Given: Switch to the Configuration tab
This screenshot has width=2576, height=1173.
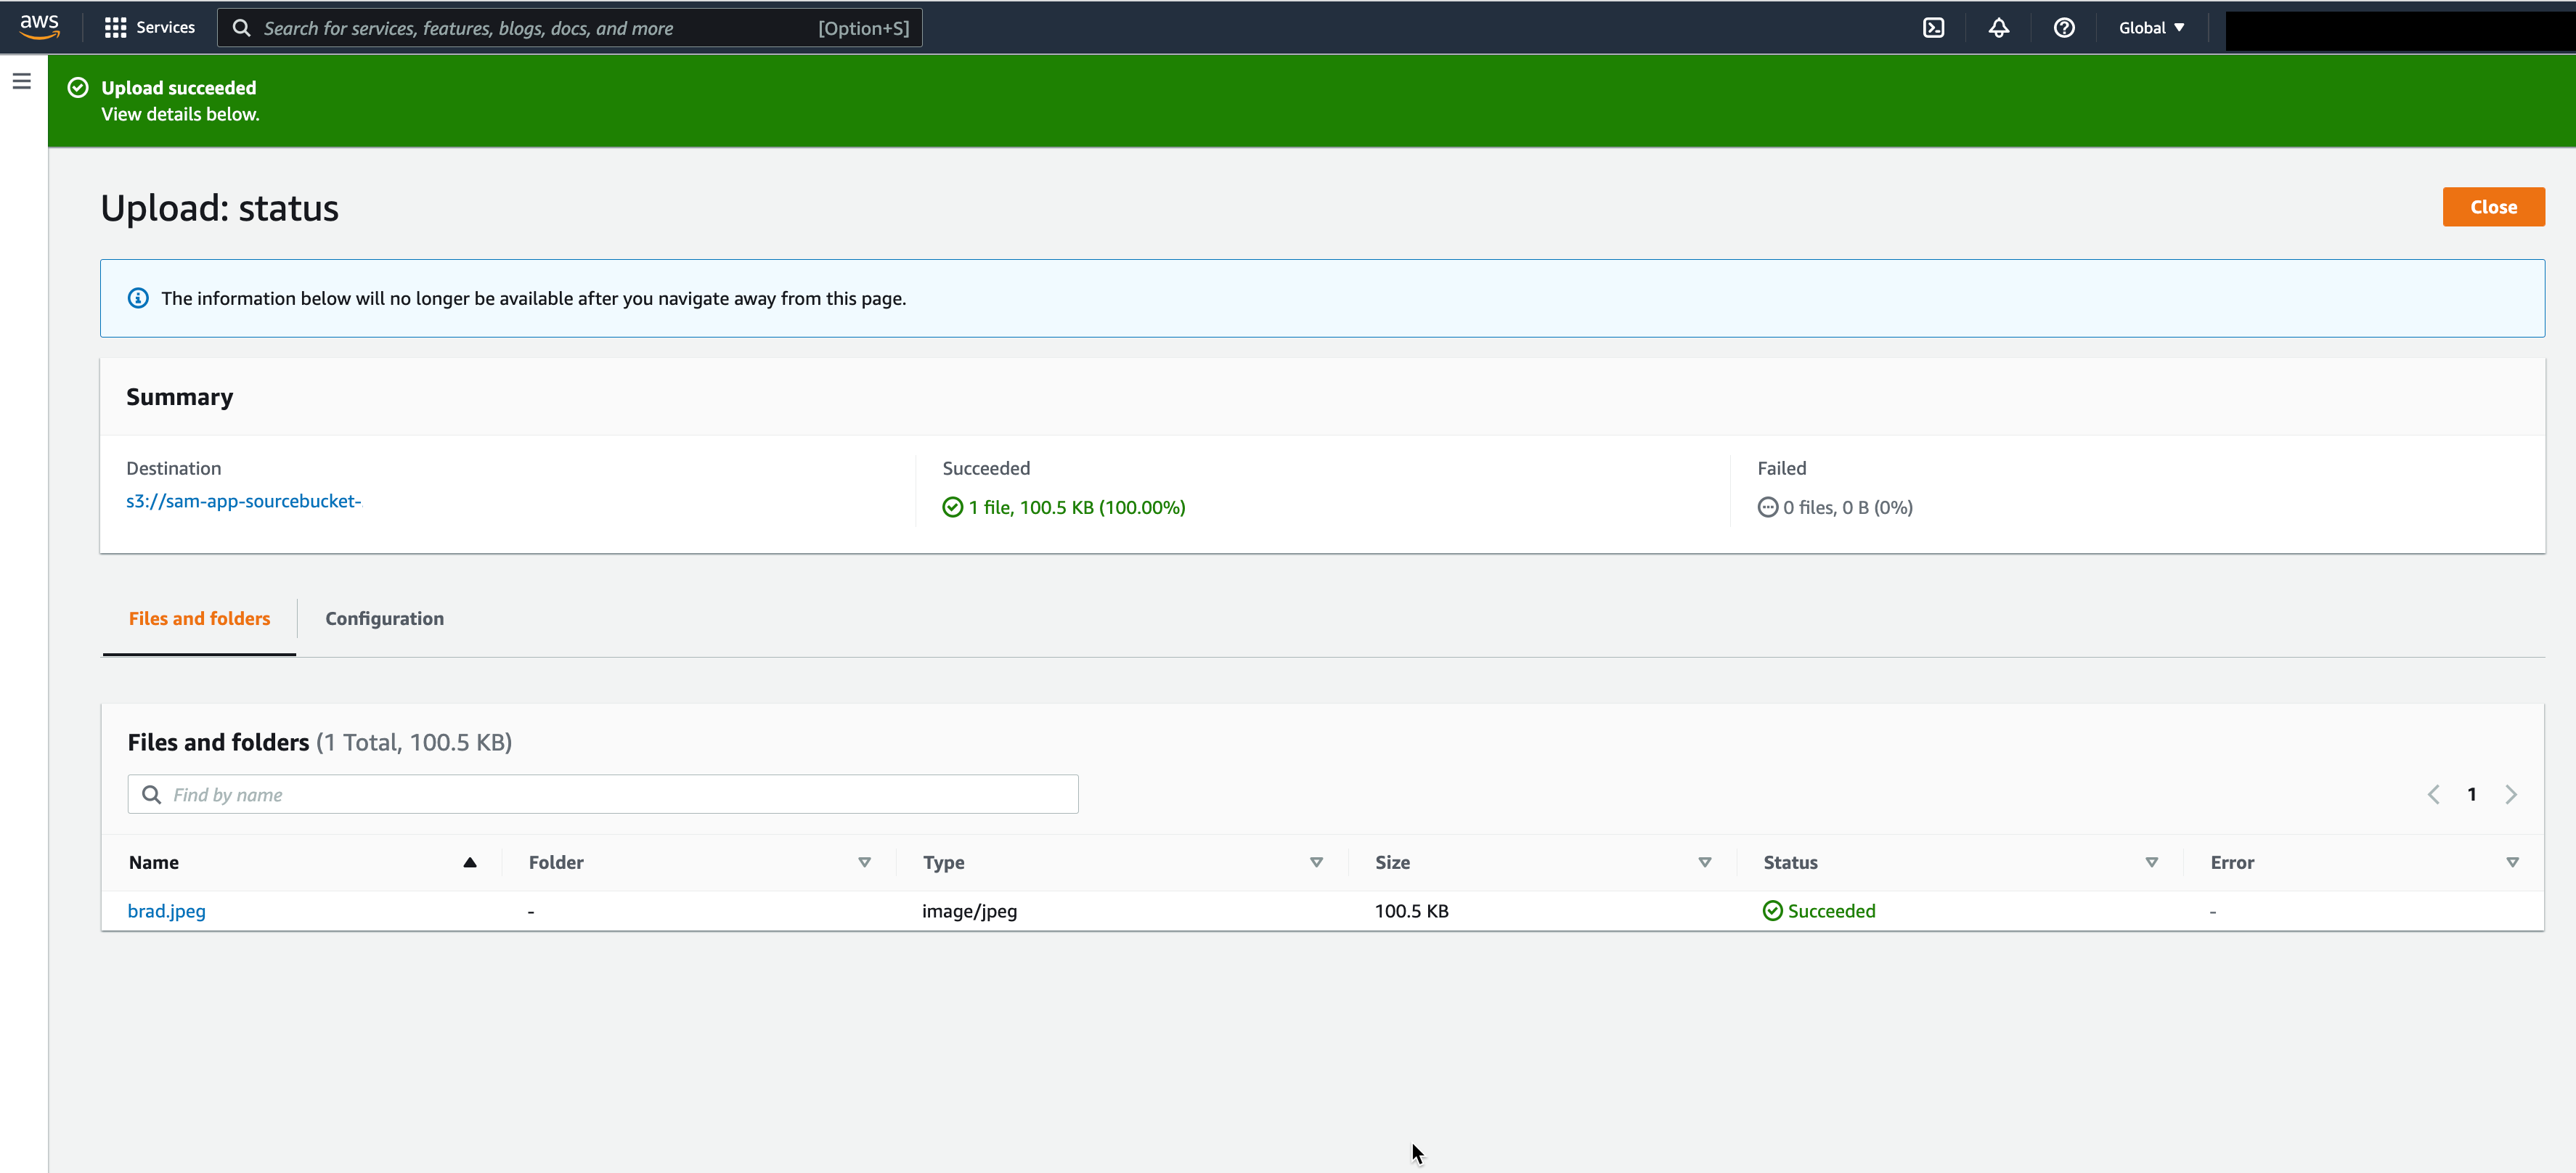Looking at the screenshot, I should (x=384, y=618).
